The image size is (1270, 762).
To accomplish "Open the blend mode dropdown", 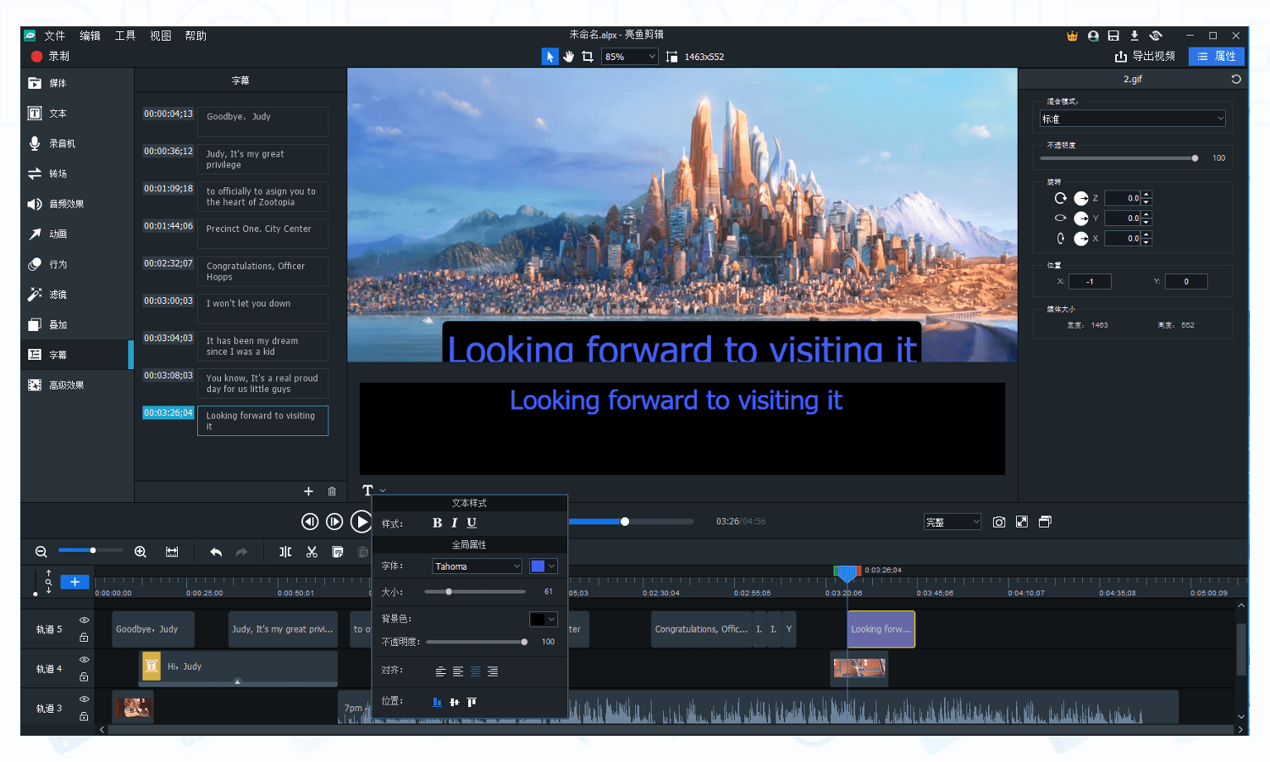I will 1133,119.
